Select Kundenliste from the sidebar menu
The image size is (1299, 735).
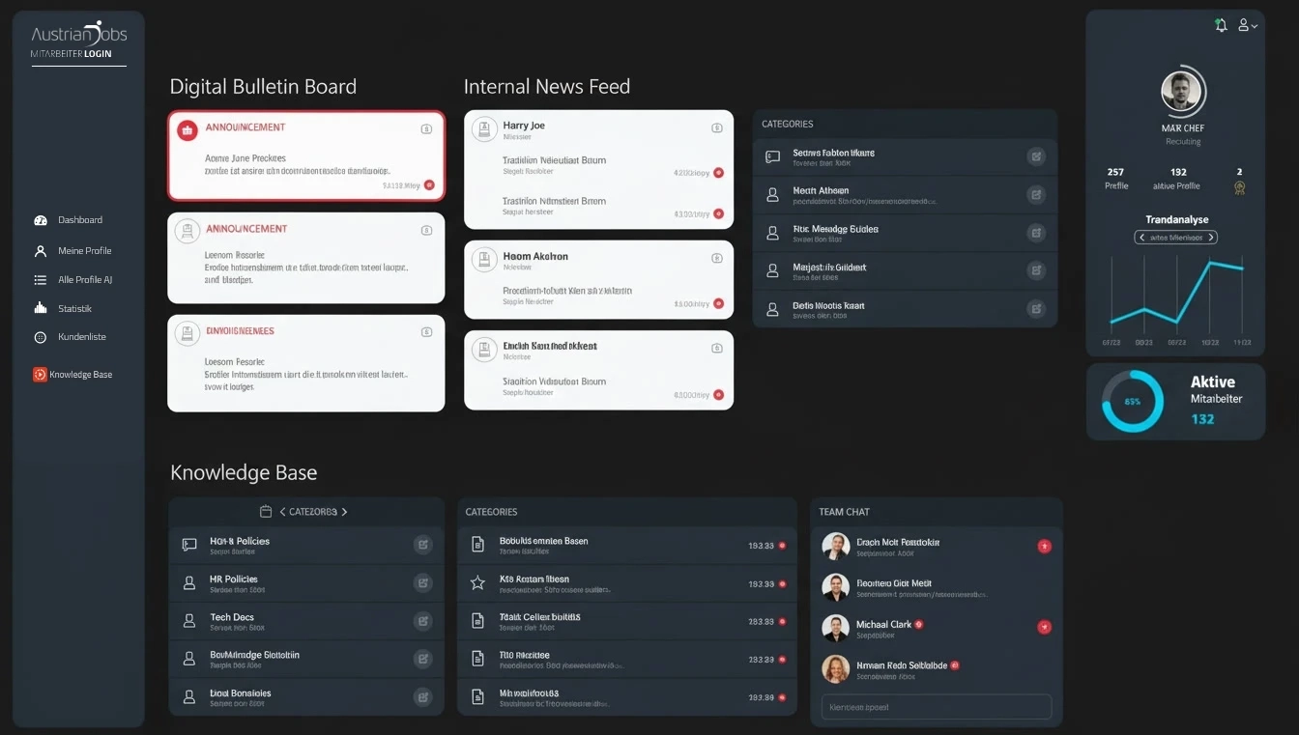click(x=81, y=337)
